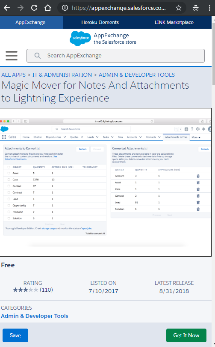Expand the Tasks tab dropdown arrow

click(112, 137)
